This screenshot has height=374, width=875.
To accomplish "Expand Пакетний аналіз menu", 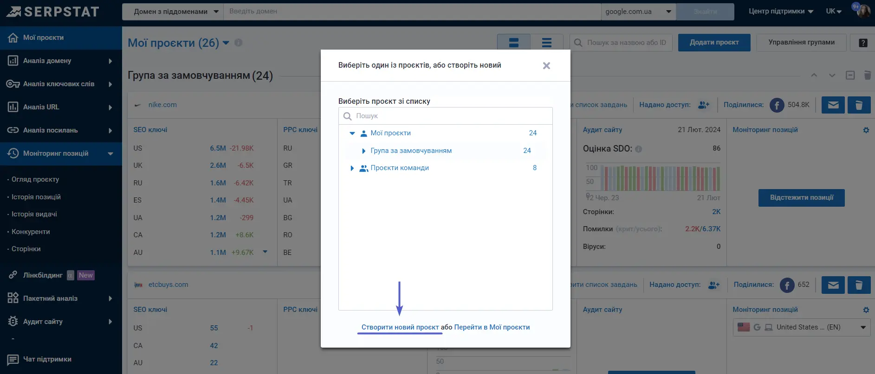I will 61,298.
